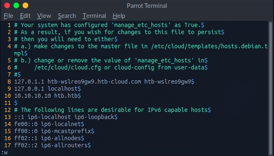Open the View menu
274x156 pixels.
click(44, 16)
